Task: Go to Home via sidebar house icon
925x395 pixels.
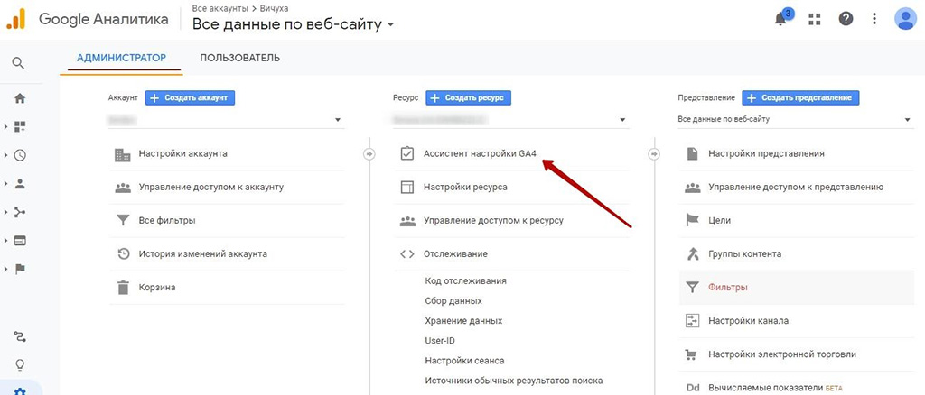Action: [20, 99]
